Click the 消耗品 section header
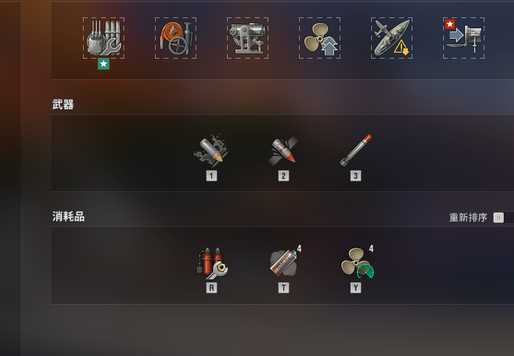Image resolution: width=514 pixels, height=356 pixels. tap(68, 216)
